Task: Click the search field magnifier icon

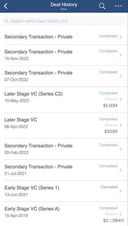Action: pos(6,21)
